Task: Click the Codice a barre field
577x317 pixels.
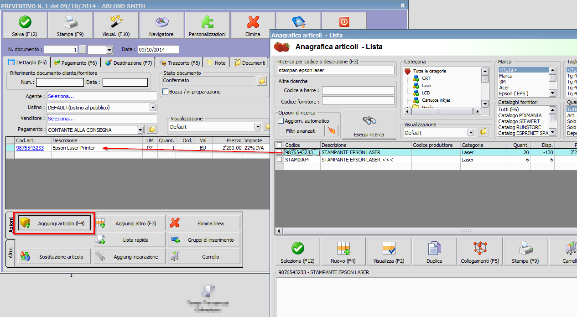Action: coord(358,90)
